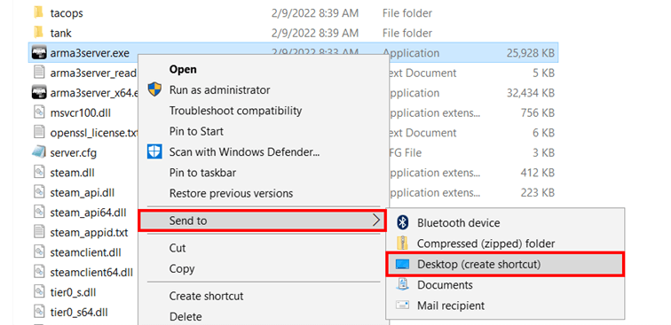Click the Bluetooth device icon

[x=402, y=222]
